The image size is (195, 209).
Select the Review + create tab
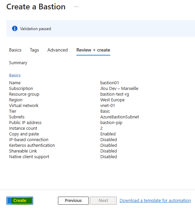[x=93, y=50]
